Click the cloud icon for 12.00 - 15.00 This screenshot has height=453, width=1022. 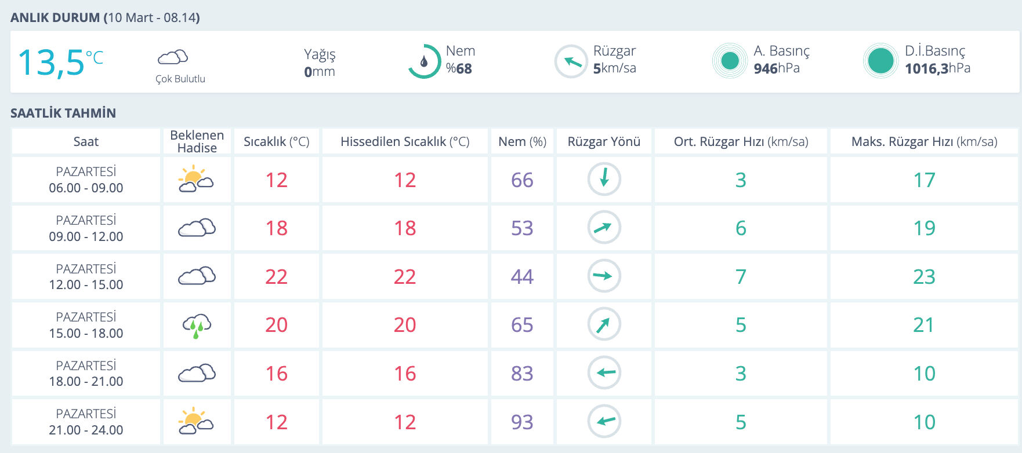[197, 276]
